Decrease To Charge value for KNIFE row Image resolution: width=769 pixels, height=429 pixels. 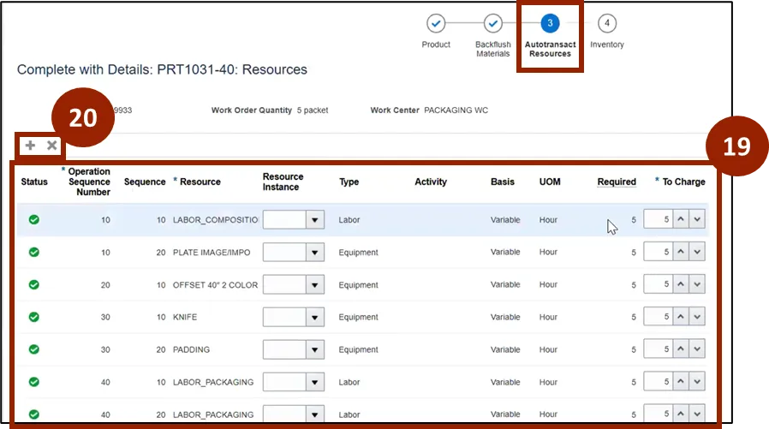pyautogui.click(x=698, y=317)
